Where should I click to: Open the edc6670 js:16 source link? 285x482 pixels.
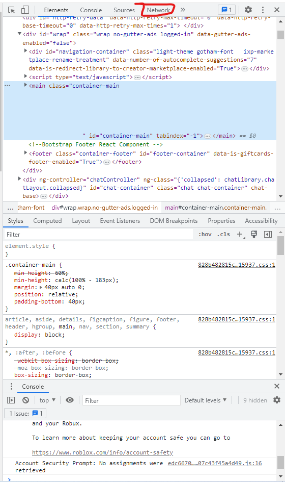(x=215, y=463)
